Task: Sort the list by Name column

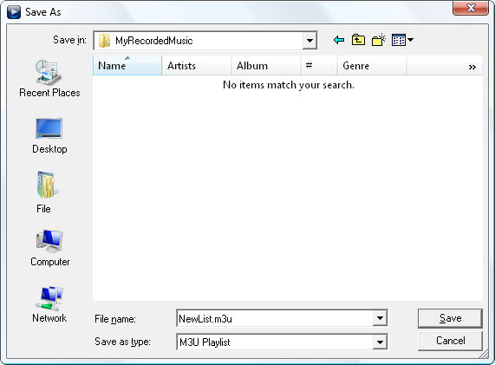Action: coord(127,65)
